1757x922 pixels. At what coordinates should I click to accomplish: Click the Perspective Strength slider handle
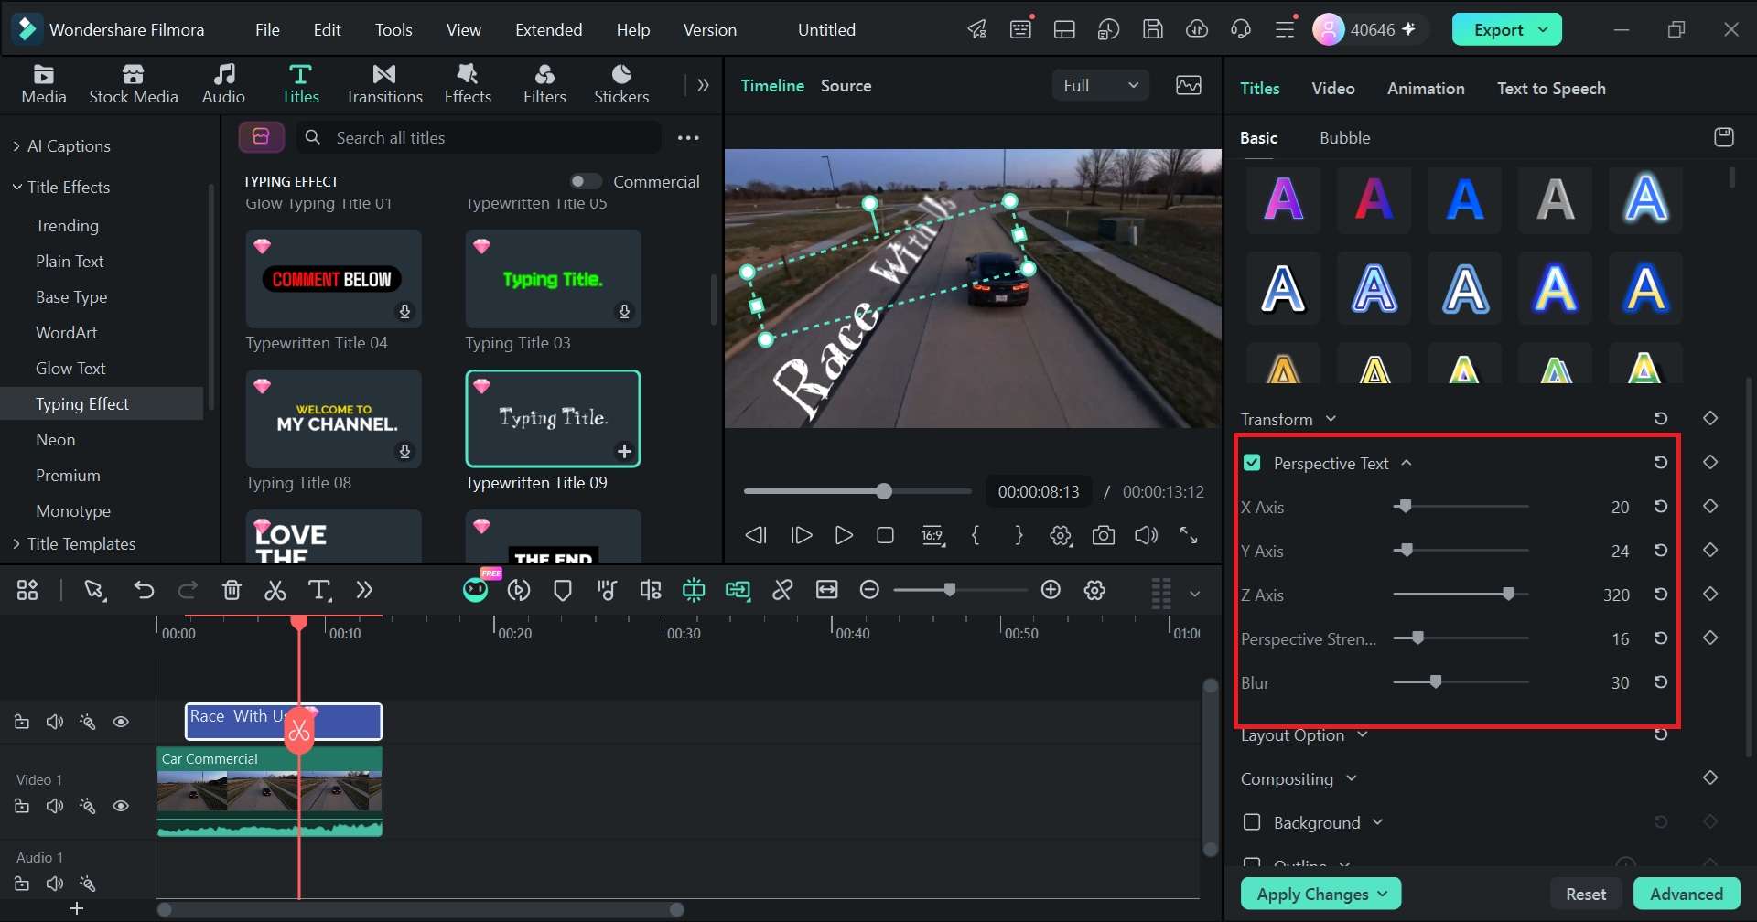1418,638
